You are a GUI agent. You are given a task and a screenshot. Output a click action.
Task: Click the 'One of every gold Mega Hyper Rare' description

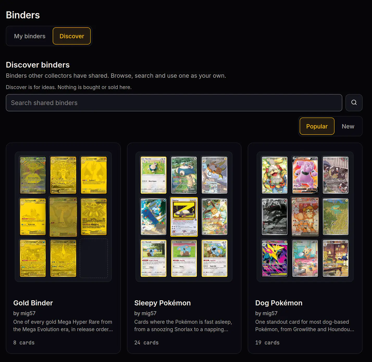(x=63, y=326)
